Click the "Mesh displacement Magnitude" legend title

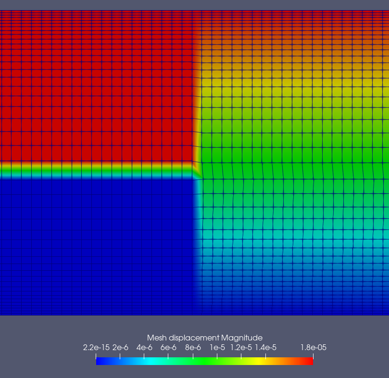204,338
